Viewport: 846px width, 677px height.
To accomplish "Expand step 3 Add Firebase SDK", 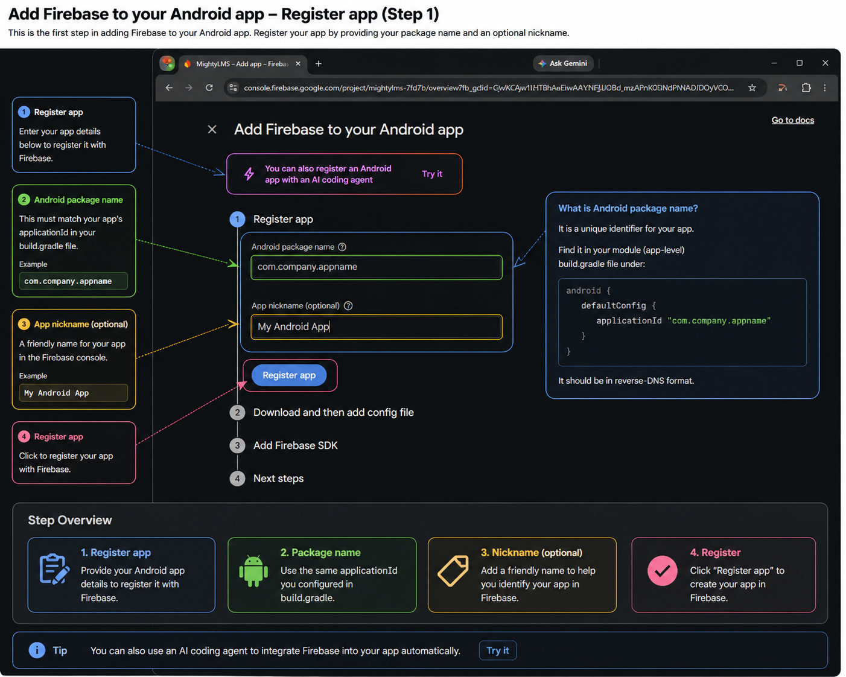I will 295,445.
